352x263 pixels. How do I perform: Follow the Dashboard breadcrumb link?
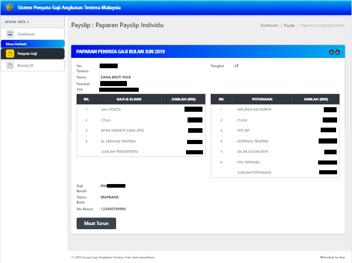tap(269, 25)
